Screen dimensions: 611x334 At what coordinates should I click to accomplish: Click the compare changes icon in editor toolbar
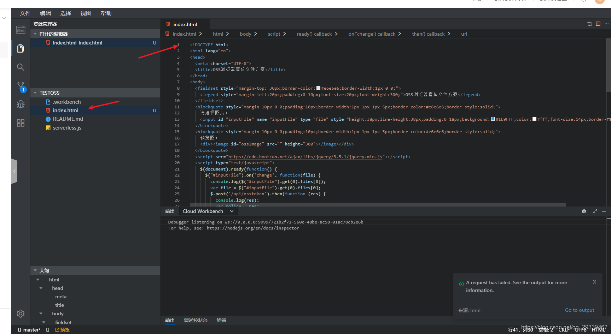point(589,24)
